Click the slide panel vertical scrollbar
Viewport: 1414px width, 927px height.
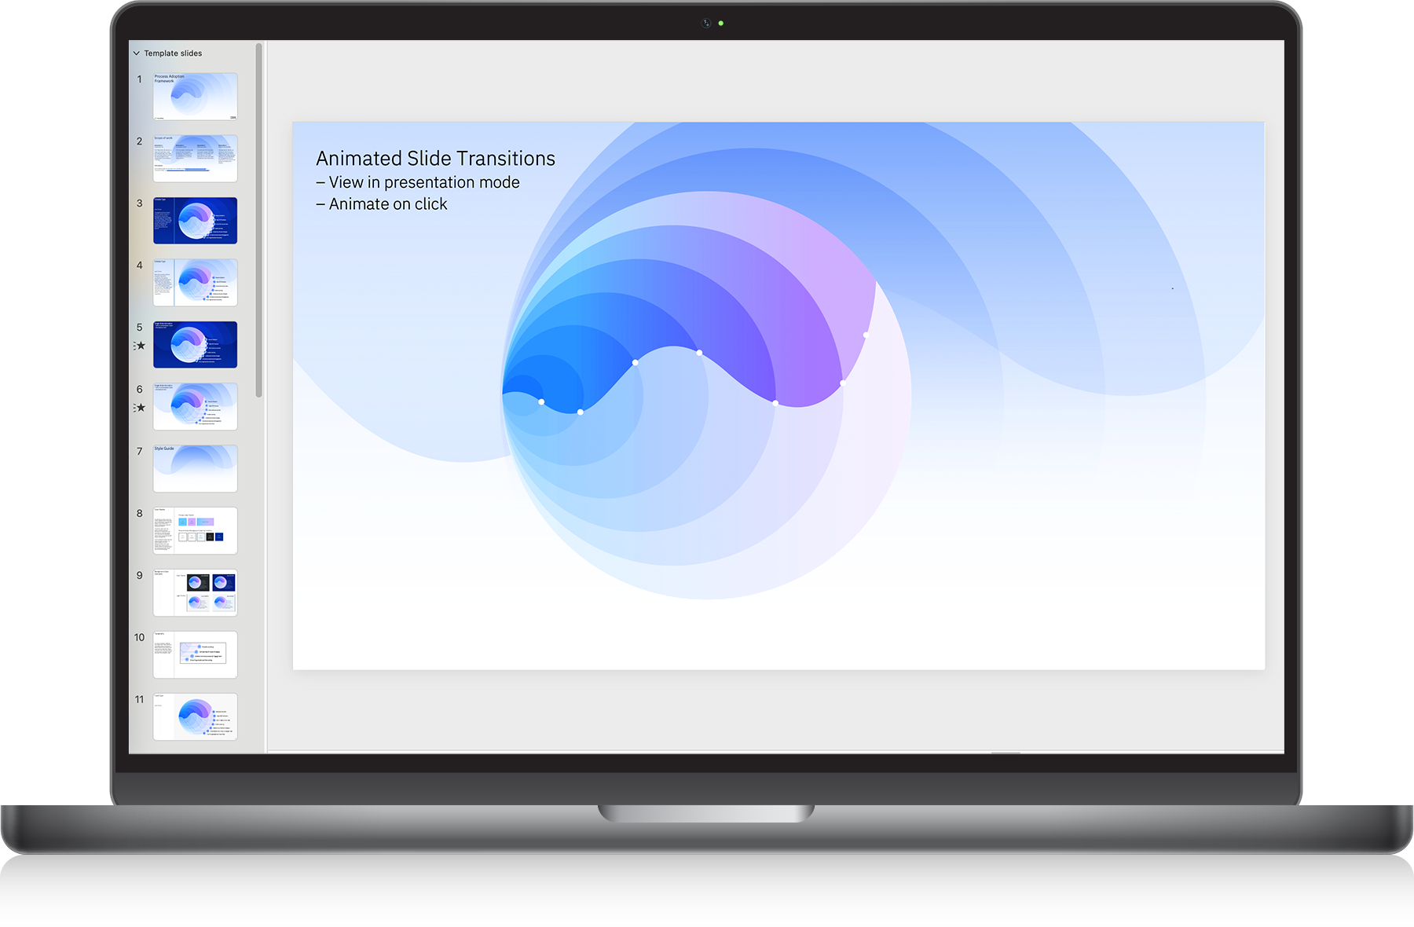pos(258,220)
